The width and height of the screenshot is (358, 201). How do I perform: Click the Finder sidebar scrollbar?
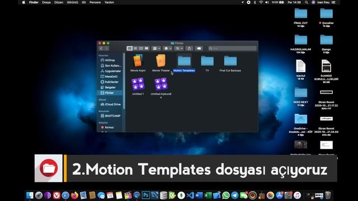(x=124, y=81)
